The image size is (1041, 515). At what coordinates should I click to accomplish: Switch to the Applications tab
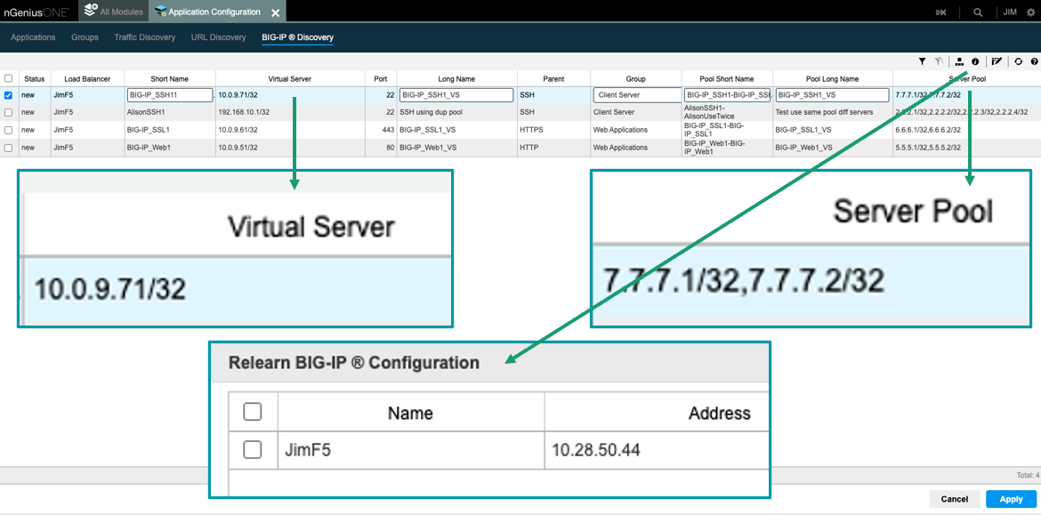(x=33, y=37)
